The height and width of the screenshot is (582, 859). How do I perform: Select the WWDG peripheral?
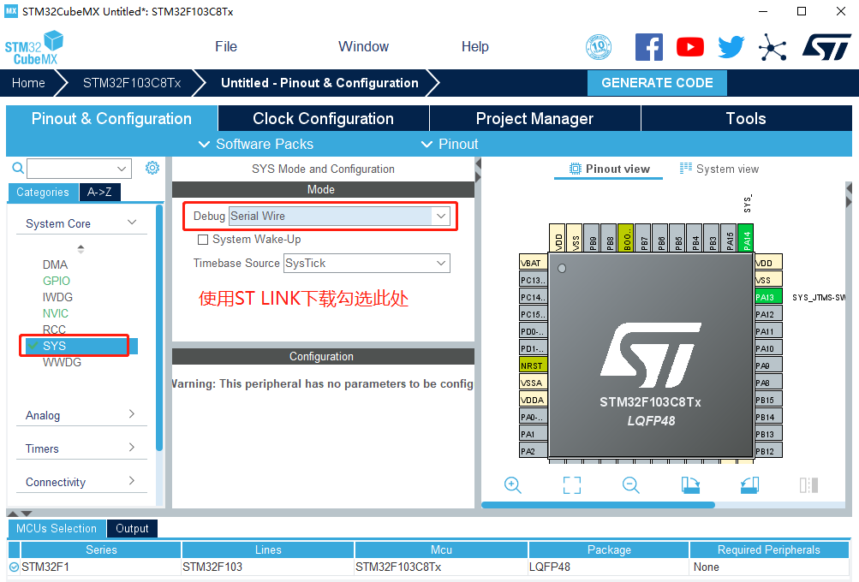[x=62, y=362]
